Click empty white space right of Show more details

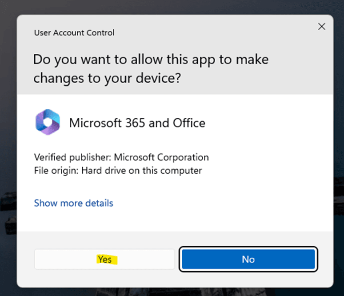[x=222, y=203]
